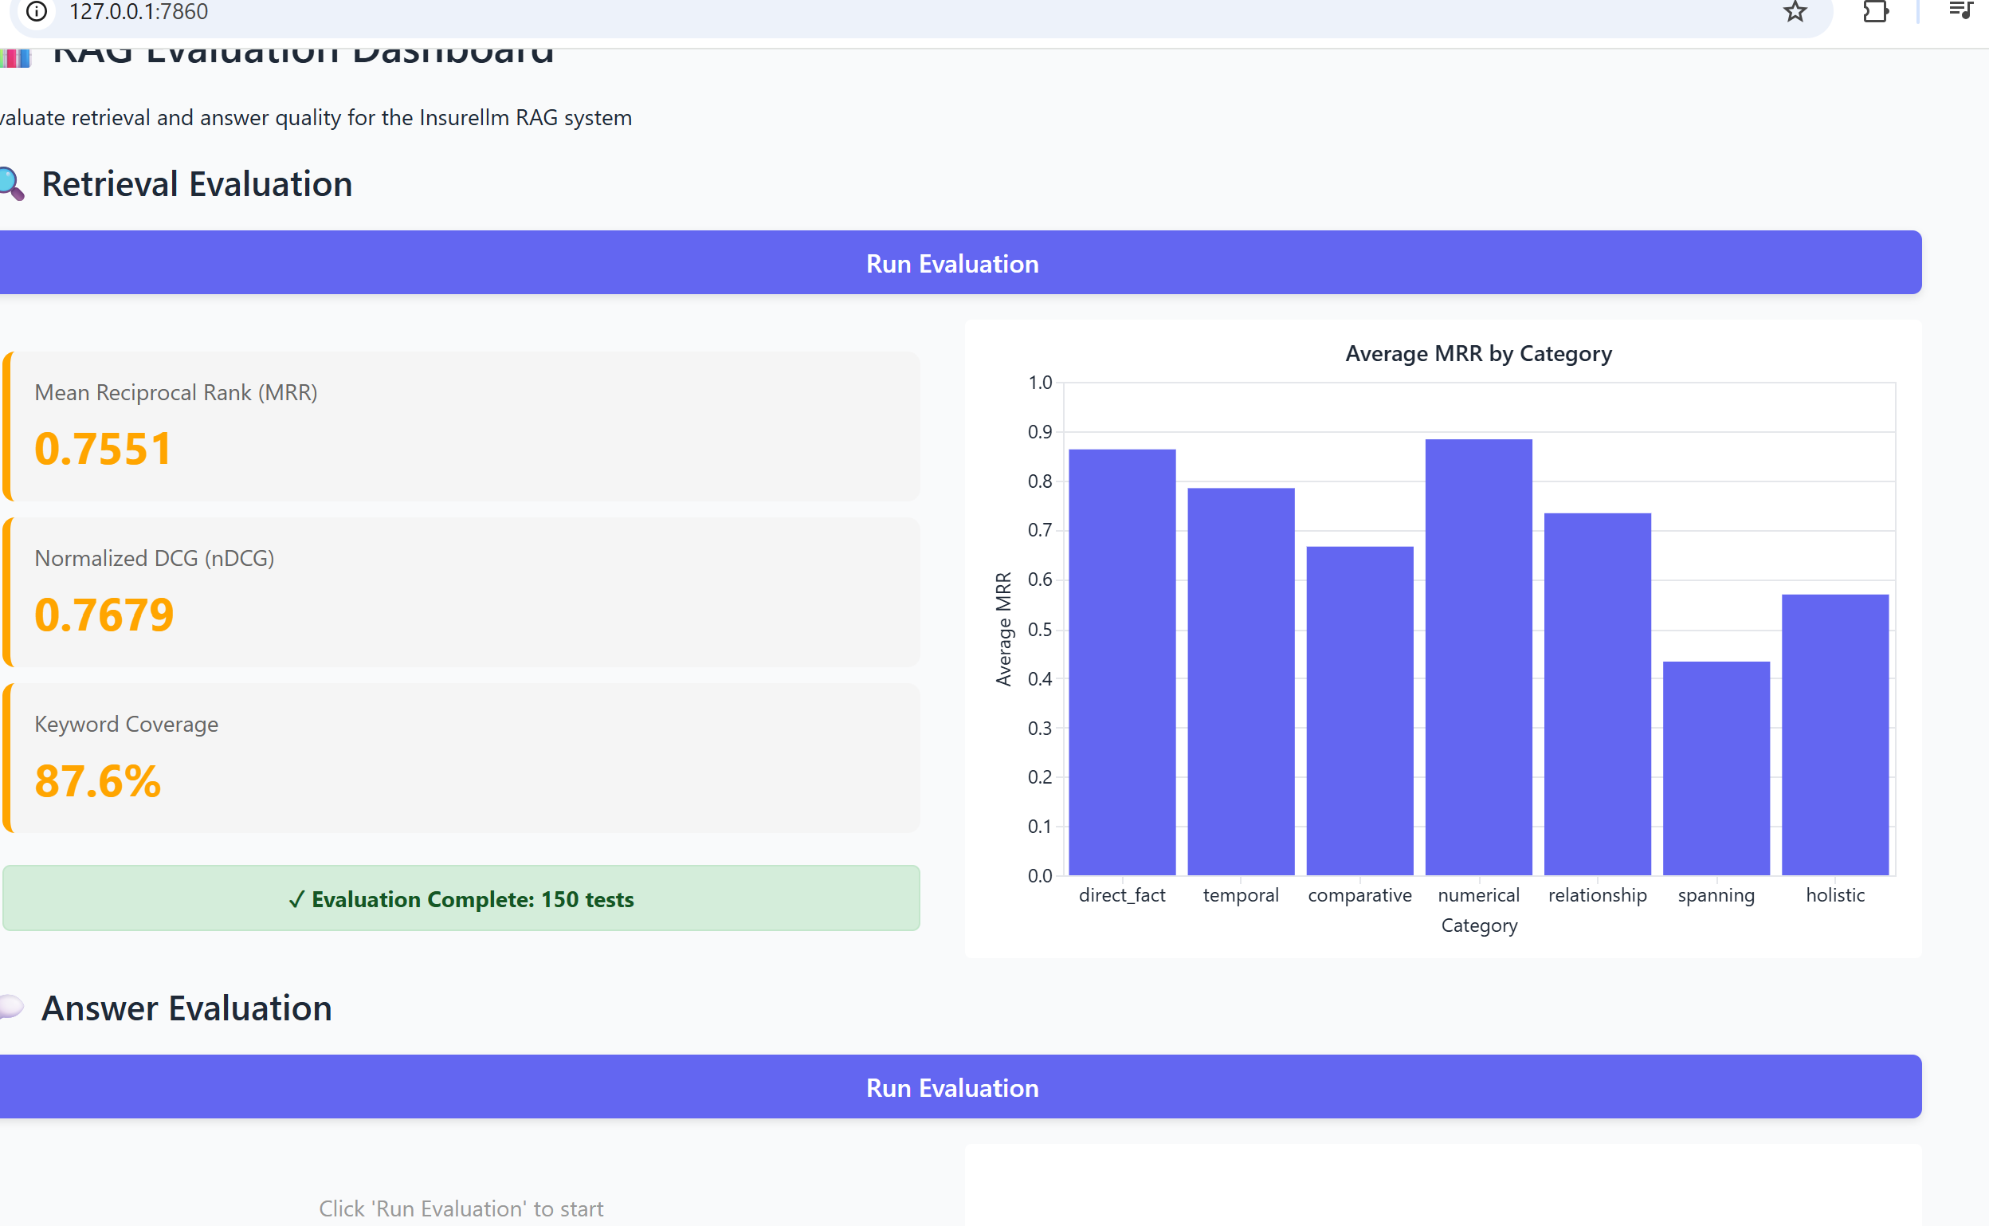Image resolution: width=1989 pixels, height=1226 pixels.
Task: Run Evaluation under Answer Evaluation heading
Action: (x=952, y=1087)
